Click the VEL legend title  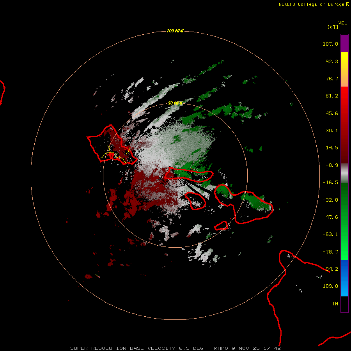tap(342, 23)
